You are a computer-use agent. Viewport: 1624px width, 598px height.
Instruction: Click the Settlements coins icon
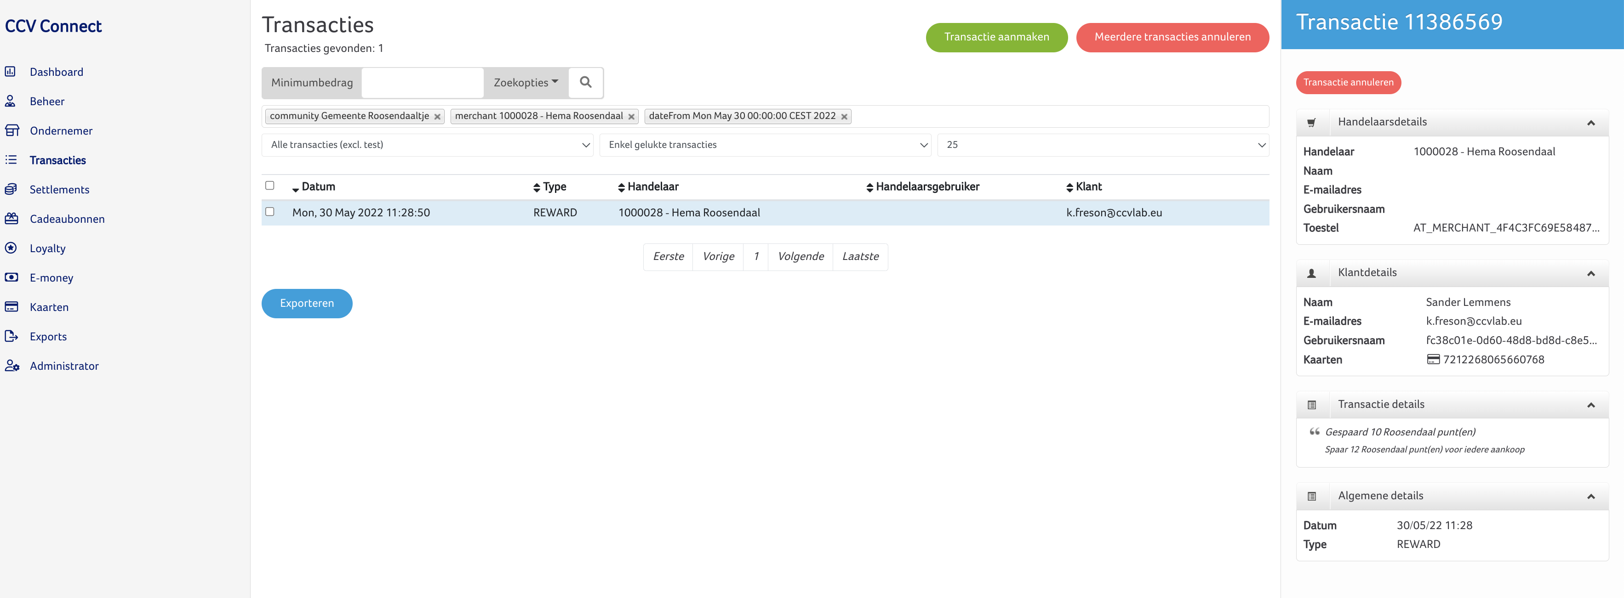click(11, 190)
